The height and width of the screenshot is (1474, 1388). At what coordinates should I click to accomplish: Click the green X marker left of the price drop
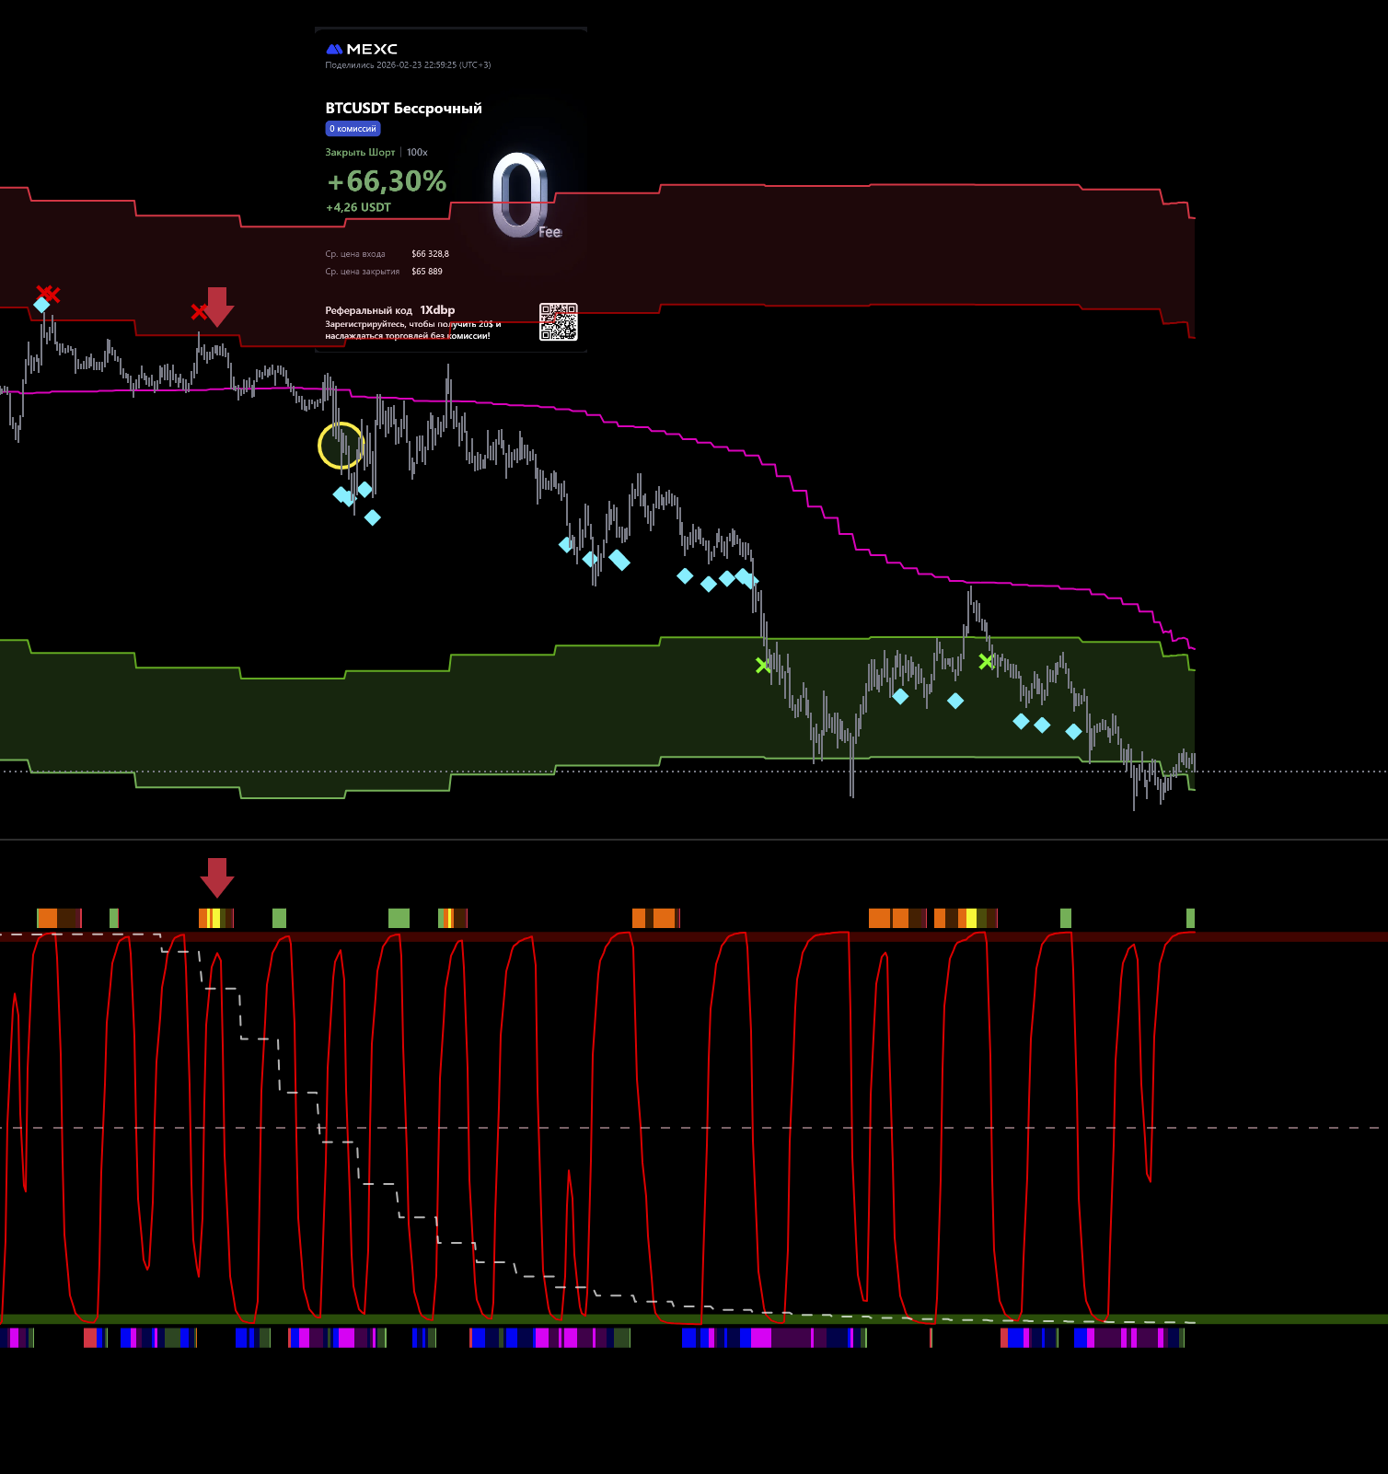coord(762,665)
